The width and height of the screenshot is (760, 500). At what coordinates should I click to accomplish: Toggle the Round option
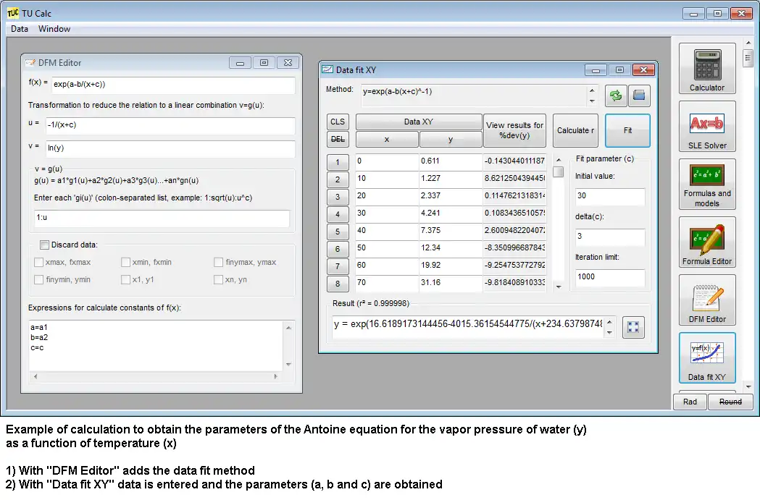730,402
